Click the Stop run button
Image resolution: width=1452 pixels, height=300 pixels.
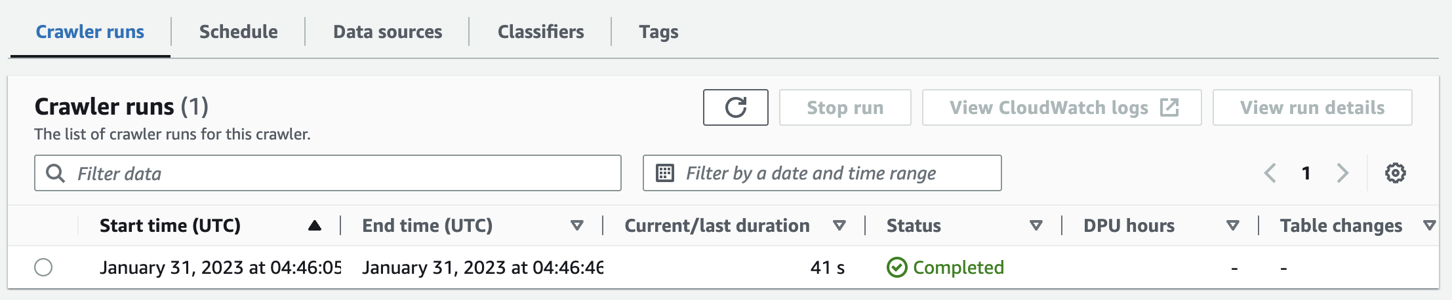(x=845, y=107)
